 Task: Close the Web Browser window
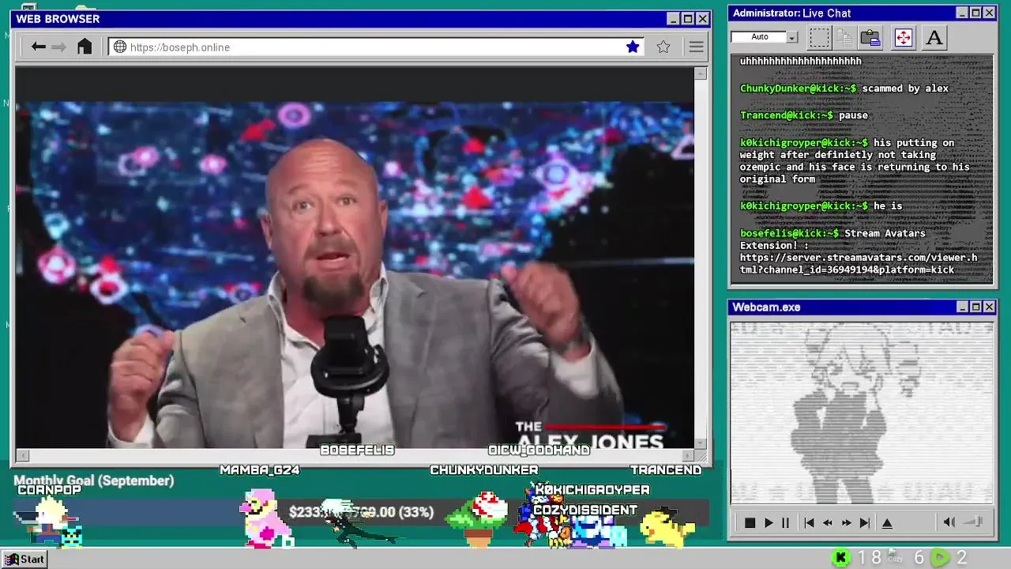[702, 19]
